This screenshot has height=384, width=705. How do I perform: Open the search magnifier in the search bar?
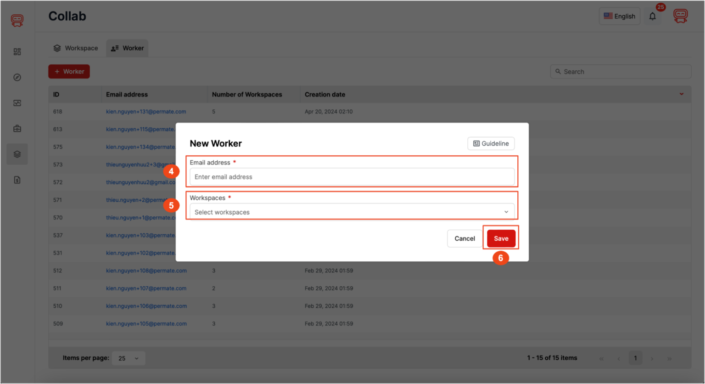(x=558, y=71)
